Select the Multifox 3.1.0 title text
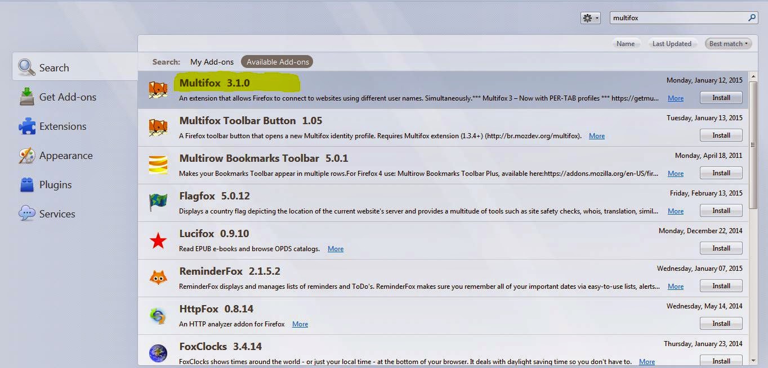Screen dimensions: 768x368 215,83
